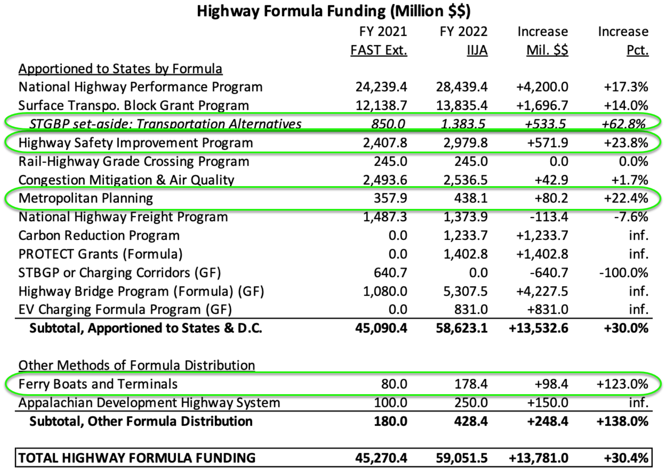Click the 'Metropolitan Planning' row label
This screenshot has width=671, height=473.
(86, 198)
